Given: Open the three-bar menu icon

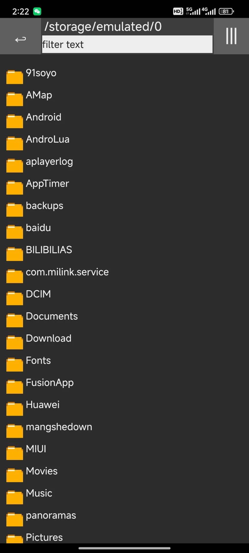Looking at the screenshot, I should (231, 36).
